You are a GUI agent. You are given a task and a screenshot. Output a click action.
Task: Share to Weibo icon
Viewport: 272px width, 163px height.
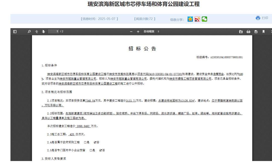[x=197, y=19]
